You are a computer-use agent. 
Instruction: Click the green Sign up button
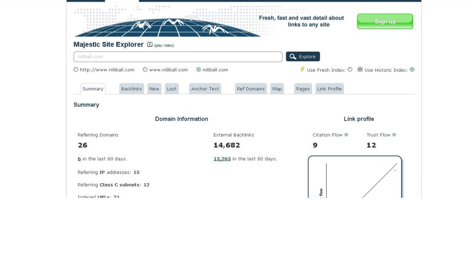385,21
